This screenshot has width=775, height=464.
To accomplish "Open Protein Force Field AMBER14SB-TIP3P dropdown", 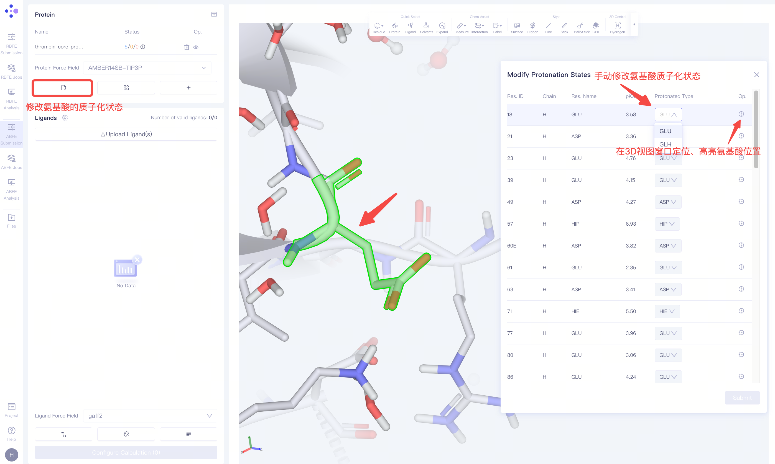I will (147, 68).
